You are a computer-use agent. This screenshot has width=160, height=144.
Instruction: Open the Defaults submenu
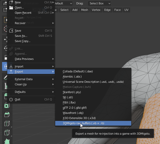click(x=31, y=92)
